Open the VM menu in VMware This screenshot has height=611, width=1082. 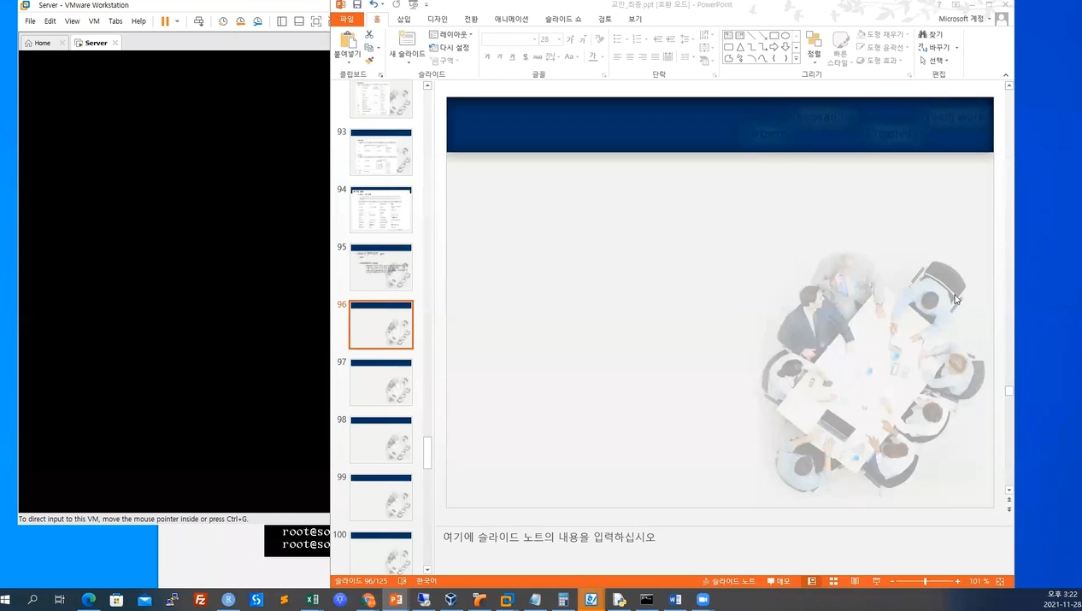tap(94, 21)
